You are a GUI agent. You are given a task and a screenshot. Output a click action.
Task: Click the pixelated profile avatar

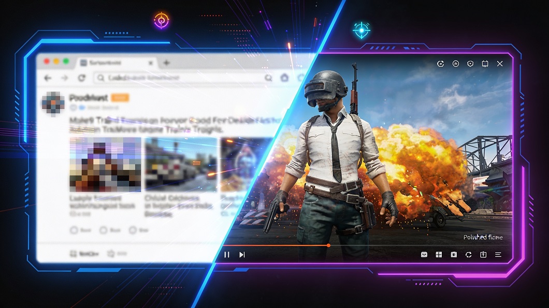53,103
